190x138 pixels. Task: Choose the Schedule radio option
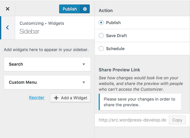tap(101, 49)
